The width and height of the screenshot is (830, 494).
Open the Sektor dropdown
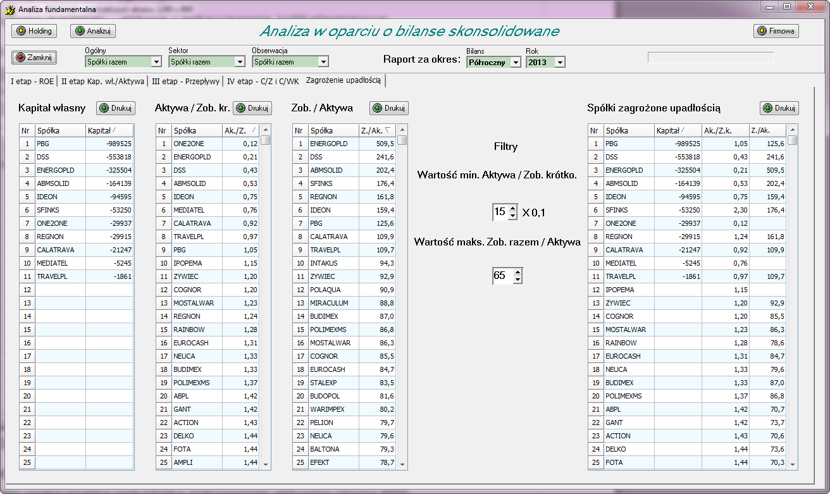coord(240,62)
